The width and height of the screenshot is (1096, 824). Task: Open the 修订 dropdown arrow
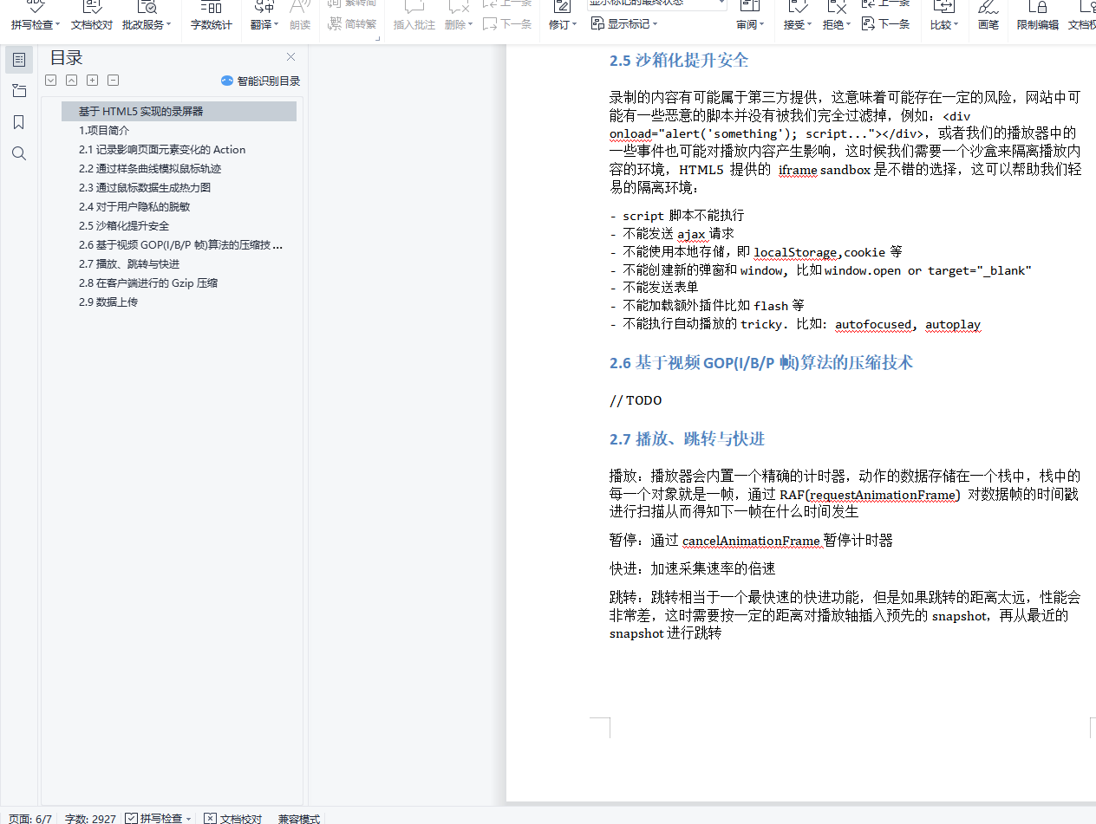click(x=574, y=25)
